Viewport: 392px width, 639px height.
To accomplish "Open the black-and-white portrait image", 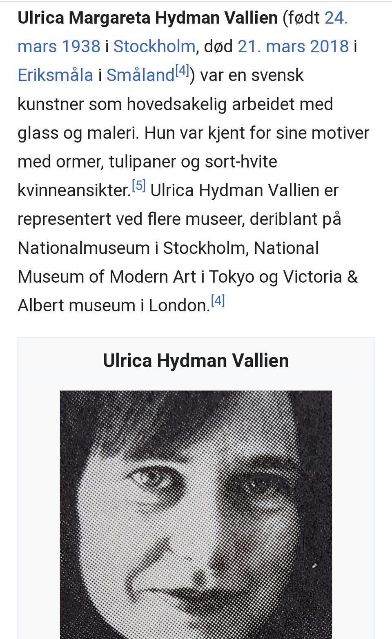I will tap(196, 515).
